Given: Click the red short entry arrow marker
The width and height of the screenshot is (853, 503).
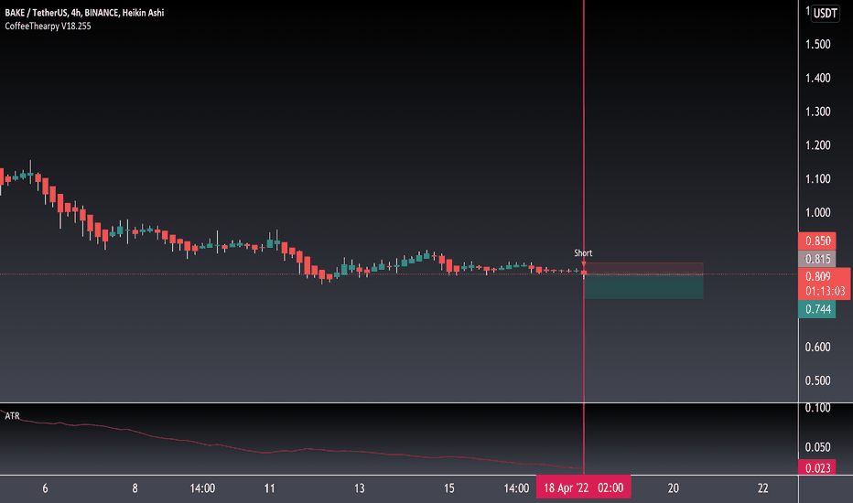Looking at the screenshot, I should tap(584, 263).
